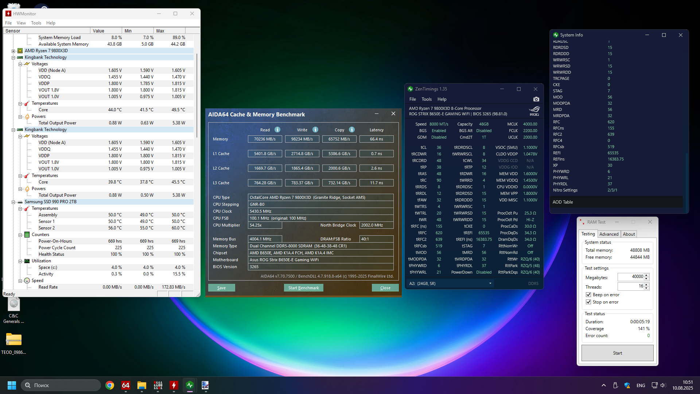
Task: Collapse Utilization node in HWMonitor
Action: pyautogui.click(x=20, y=261)
